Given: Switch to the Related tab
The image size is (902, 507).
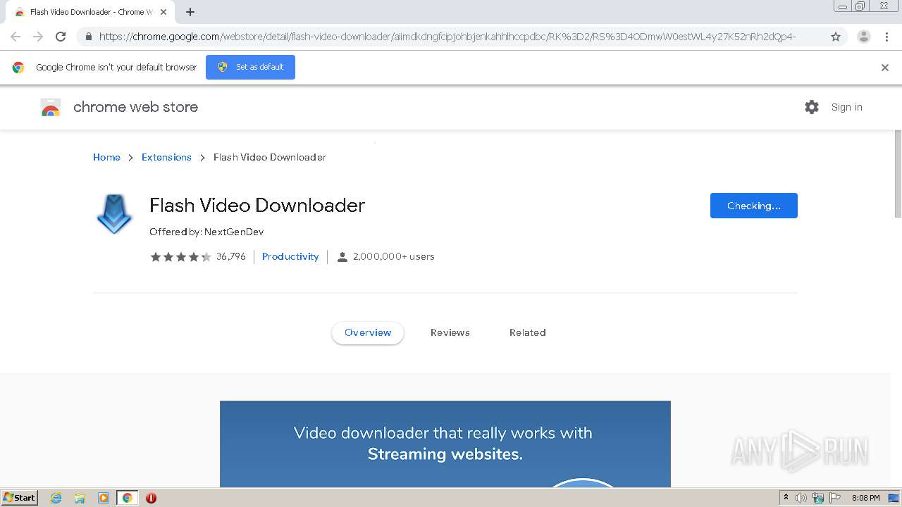Looking at the screenshot, I should [x=528, y=333].
